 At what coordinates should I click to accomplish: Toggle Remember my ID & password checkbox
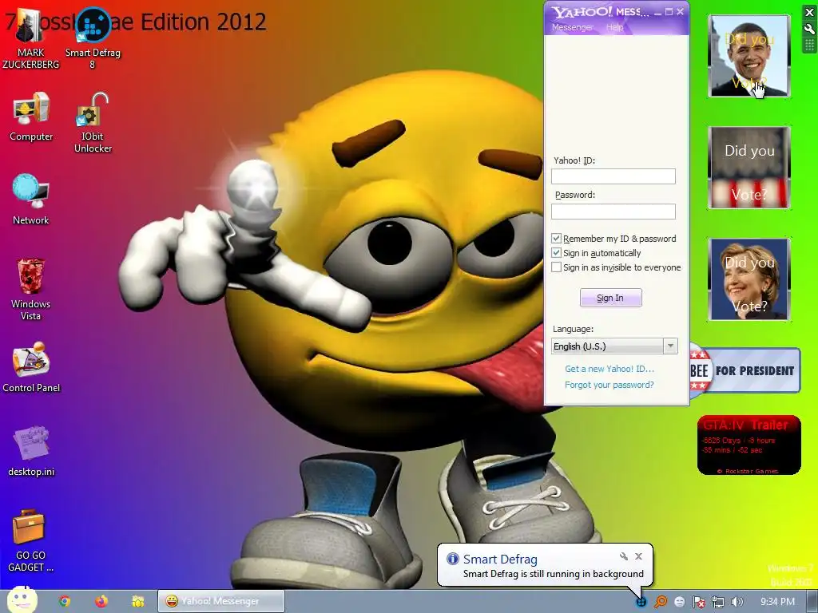point(556,238)
